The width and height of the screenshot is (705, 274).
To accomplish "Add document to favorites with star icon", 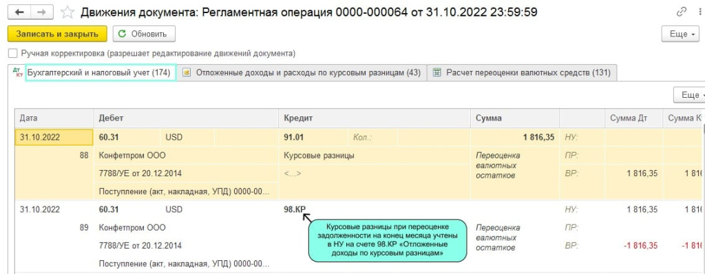I will [x=67, y=12].
